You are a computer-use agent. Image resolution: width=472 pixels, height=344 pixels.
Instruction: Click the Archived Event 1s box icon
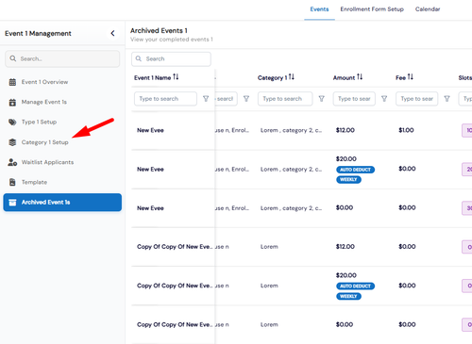(x=12, y=203)
